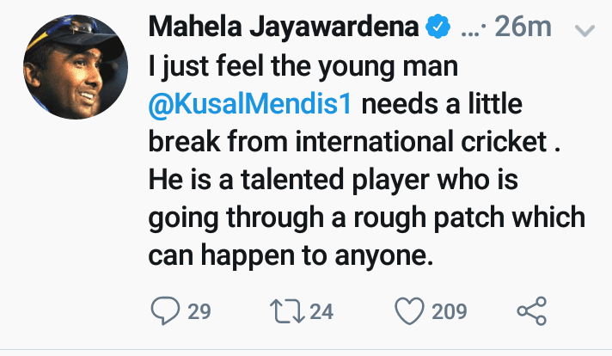The height and width of the screenshot is (356, 612).
Task: Click the Mahela Jayawardena author name
Action: pyautogui.click(x=287, y=28)
